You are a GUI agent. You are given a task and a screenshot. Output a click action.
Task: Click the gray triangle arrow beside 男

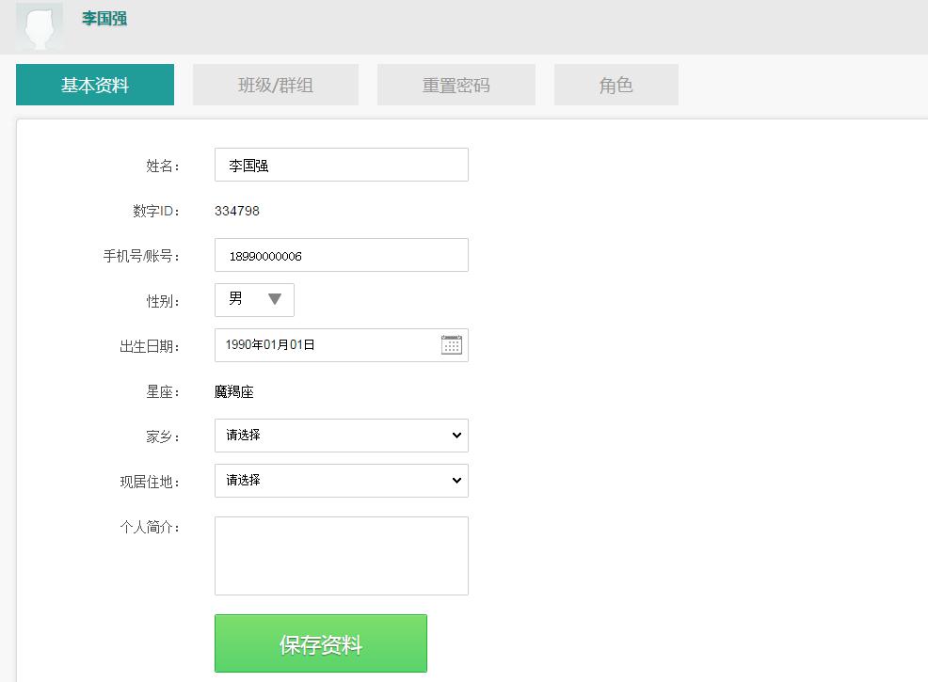275,299
